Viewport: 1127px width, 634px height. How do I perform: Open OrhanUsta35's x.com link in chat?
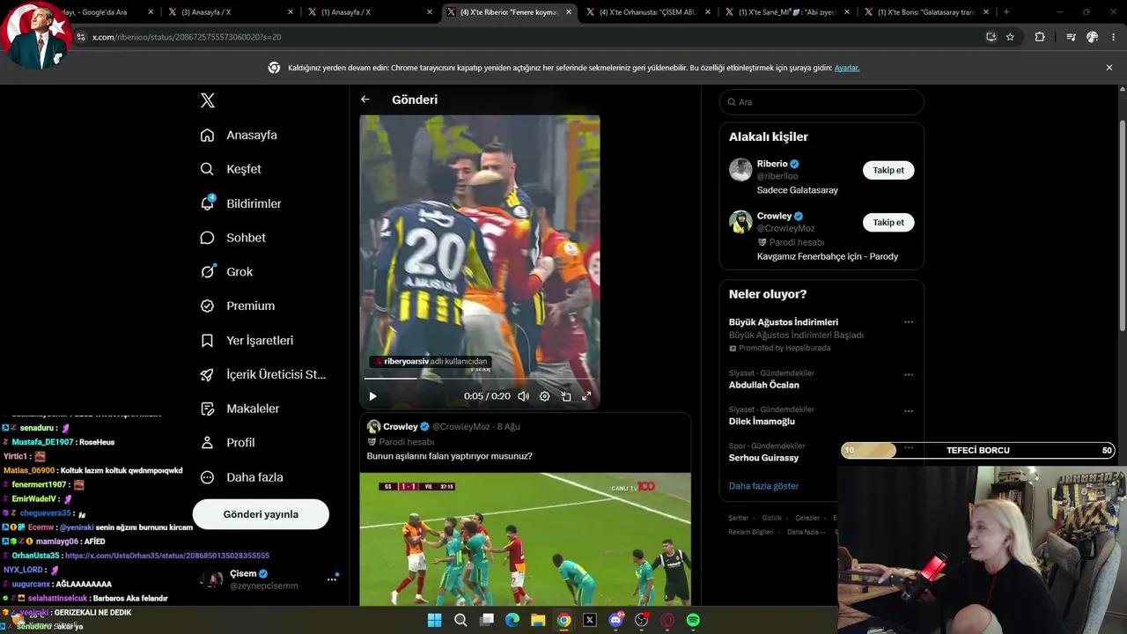tap(167, 557)
